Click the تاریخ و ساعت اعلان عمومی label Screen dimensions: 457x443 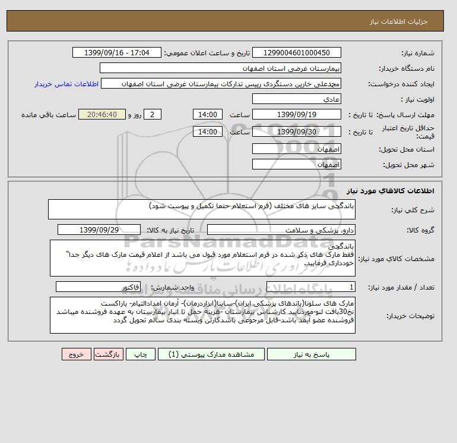[207, 53]
